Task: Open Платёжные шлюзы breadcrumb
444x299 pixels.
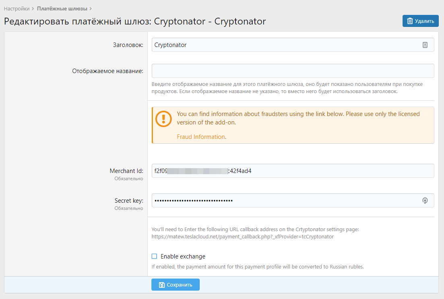Action: click(62, 8)
